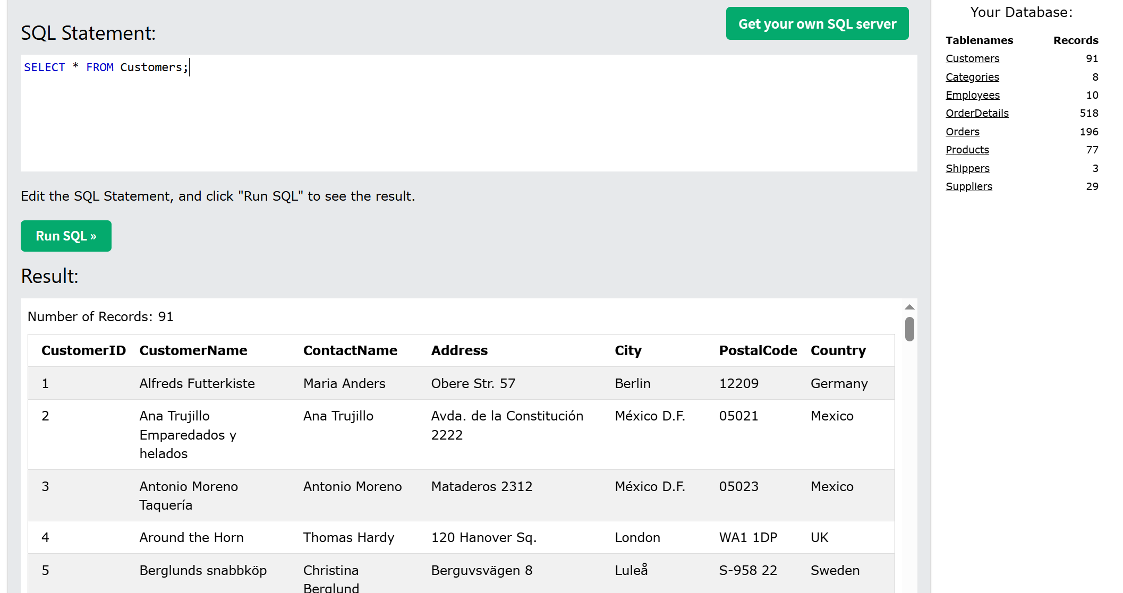This screenshot has height=593, width=1123.
Task: Open the Employees table link
Action: pyautogui.click(x=972, y=95)
